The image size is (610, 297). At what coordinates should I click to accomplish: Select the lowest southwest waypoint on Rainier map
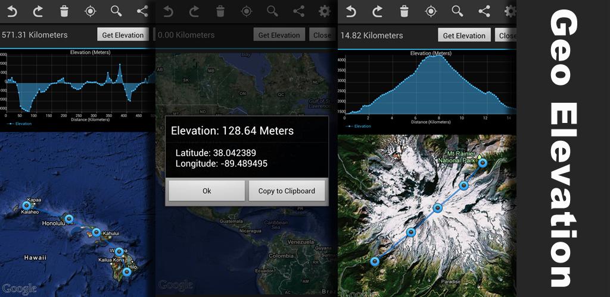(x=375, y=261)
